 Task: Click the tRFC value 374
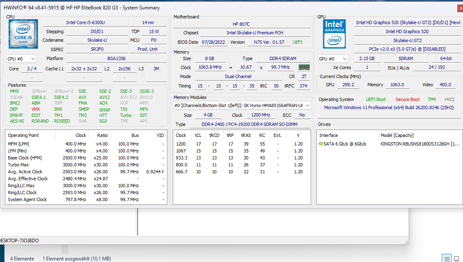(x=303, y=86)
